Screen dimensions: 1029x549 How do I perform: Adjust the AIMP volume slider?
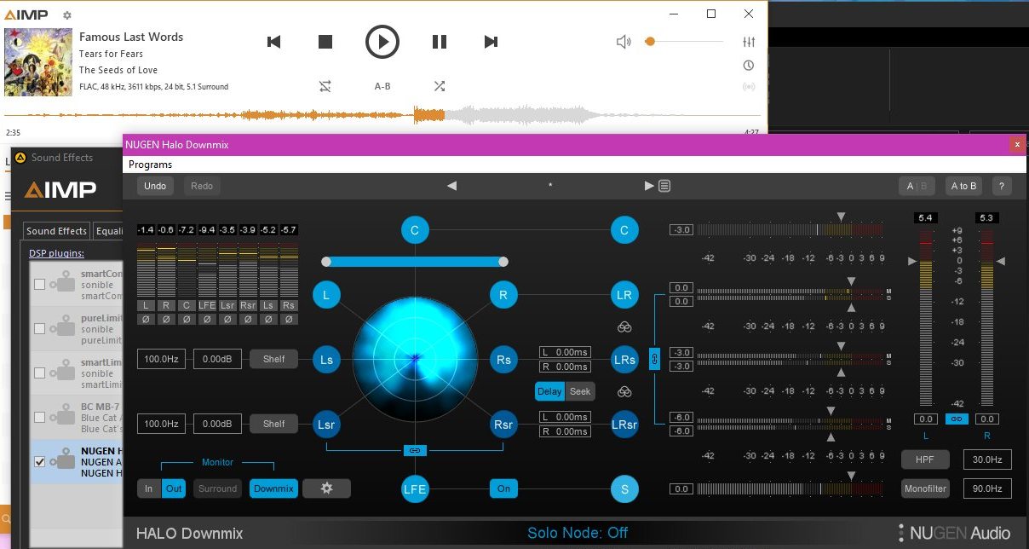[684, 41]
